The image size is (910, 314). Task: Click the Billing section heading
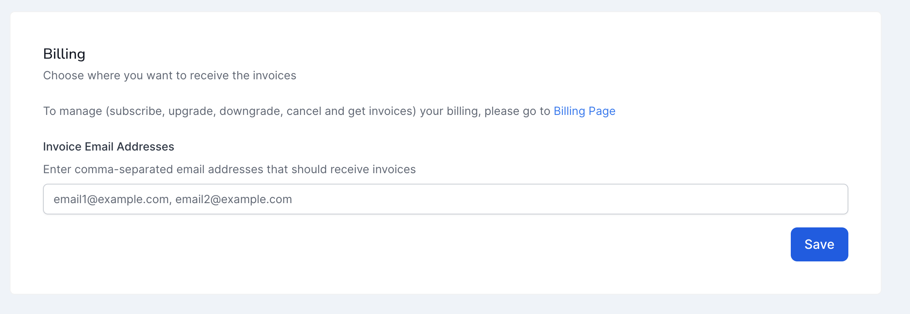click(64, 54)
